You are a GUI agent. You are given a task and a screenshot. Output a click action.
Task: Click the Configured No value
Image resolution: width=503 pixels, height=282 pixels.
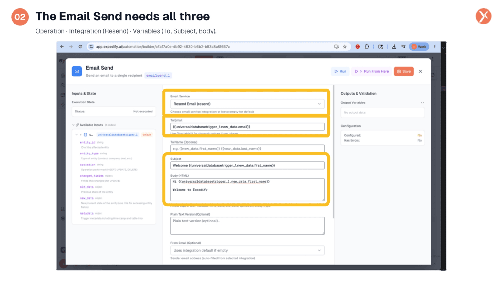[x=420, y=135]
